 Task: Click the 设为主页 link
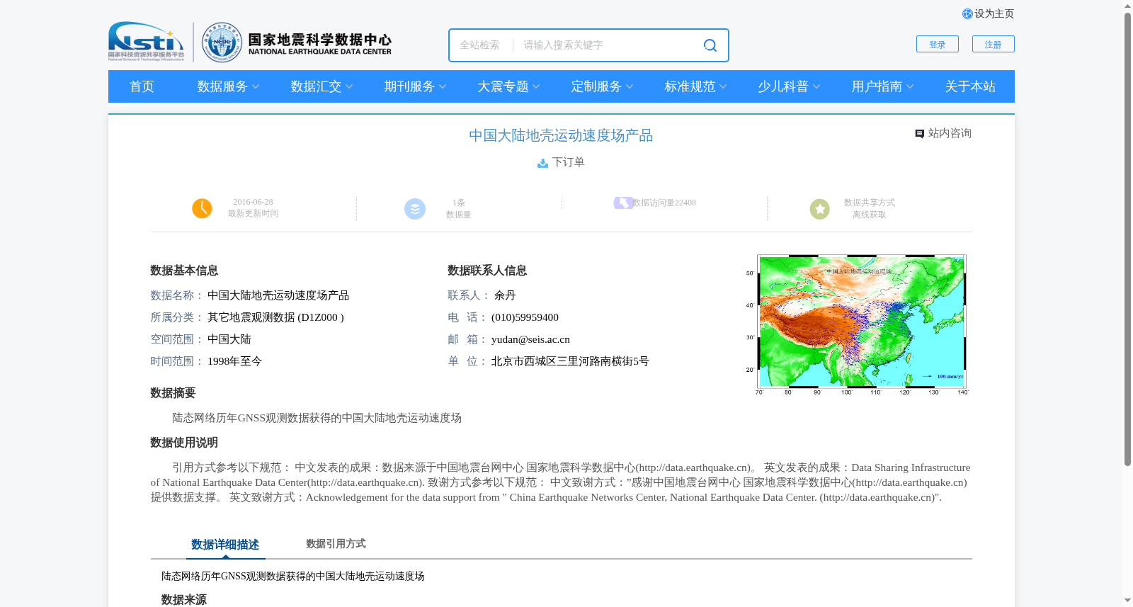(x=994, y=14)
